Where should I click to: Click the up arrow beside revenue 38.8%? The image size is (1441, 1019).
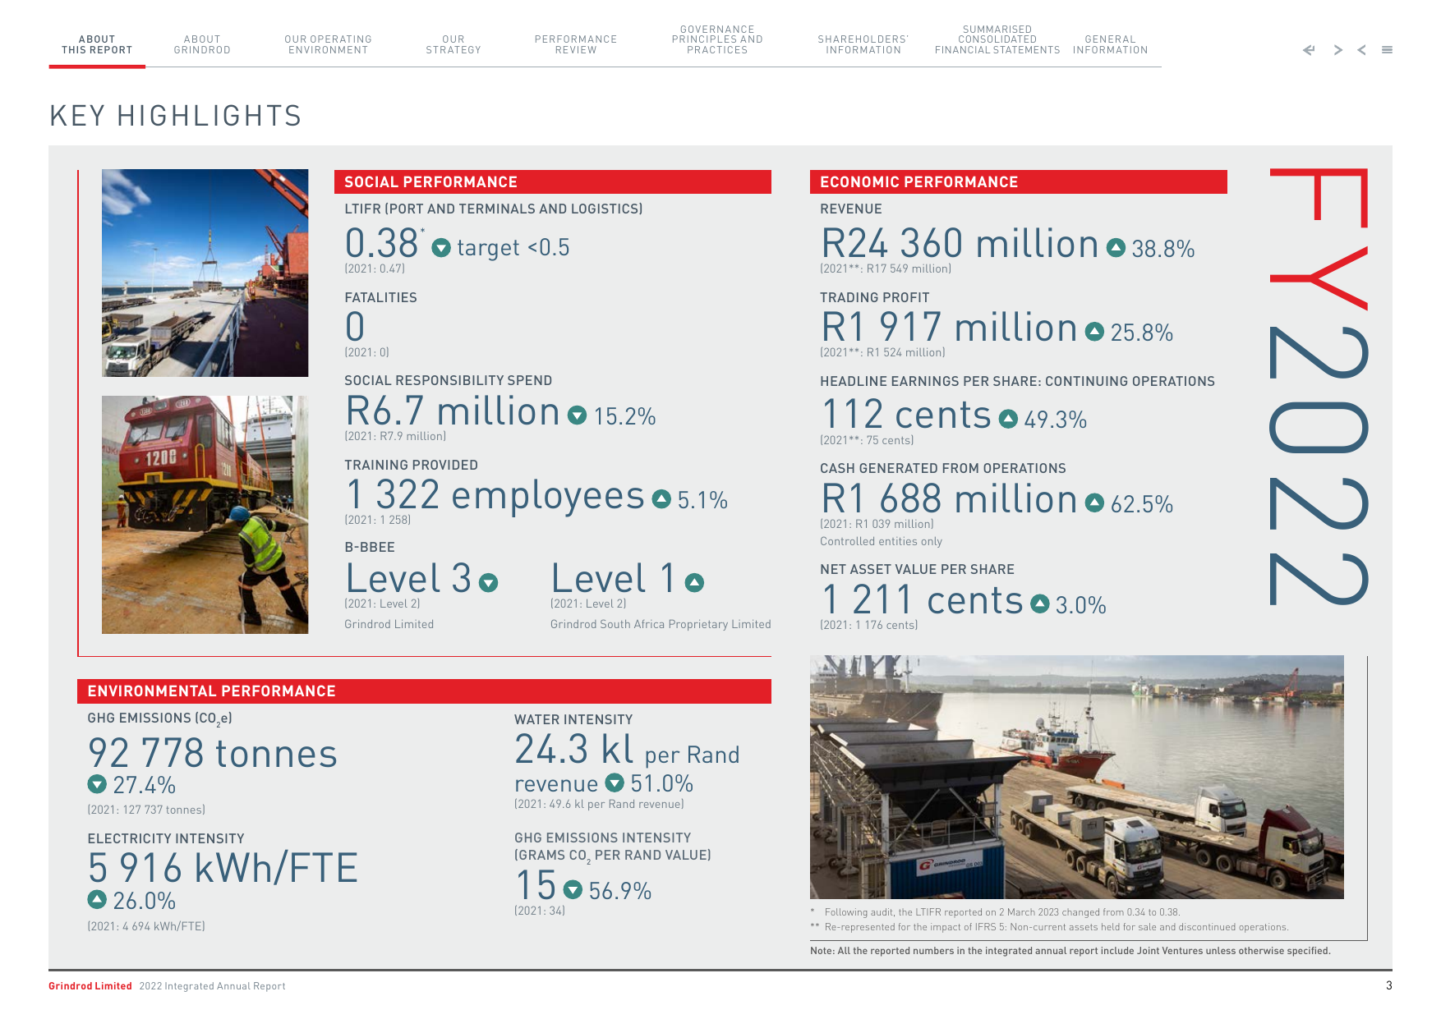click(1116, 247)
